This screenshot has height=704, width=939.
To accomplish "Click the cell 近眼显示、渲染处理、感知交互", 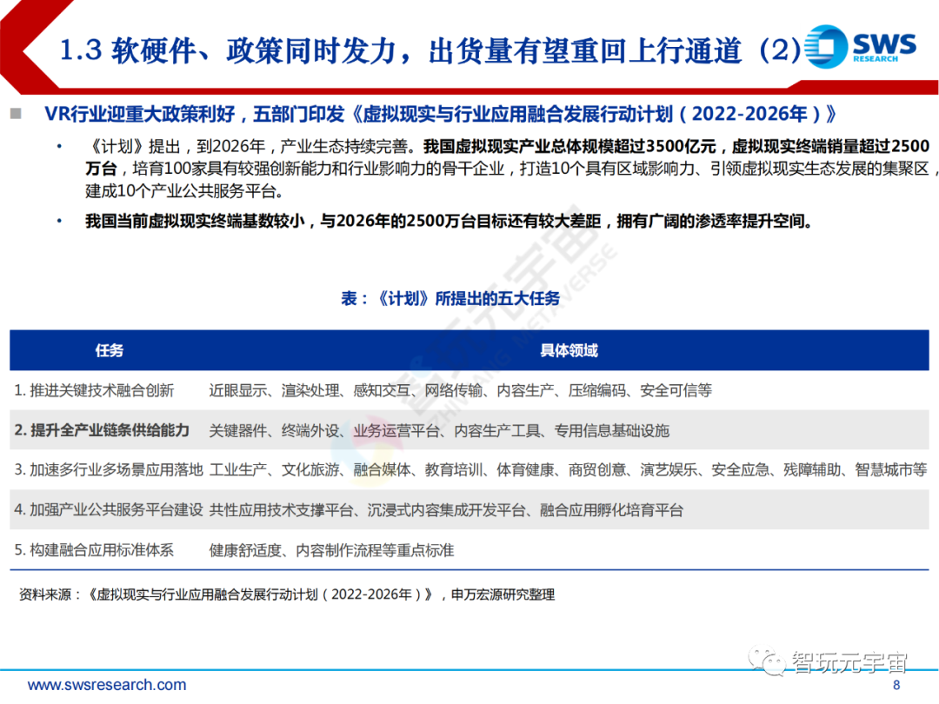I will pos(461,390).
